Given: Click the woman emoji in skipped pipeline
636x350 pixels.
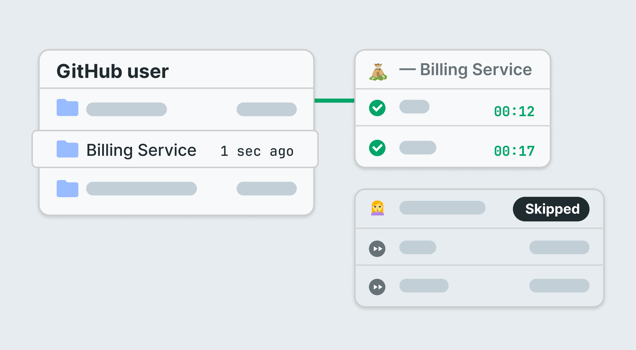Looking at the screenshot, I should pyautogui.click(x=377, y=208).
